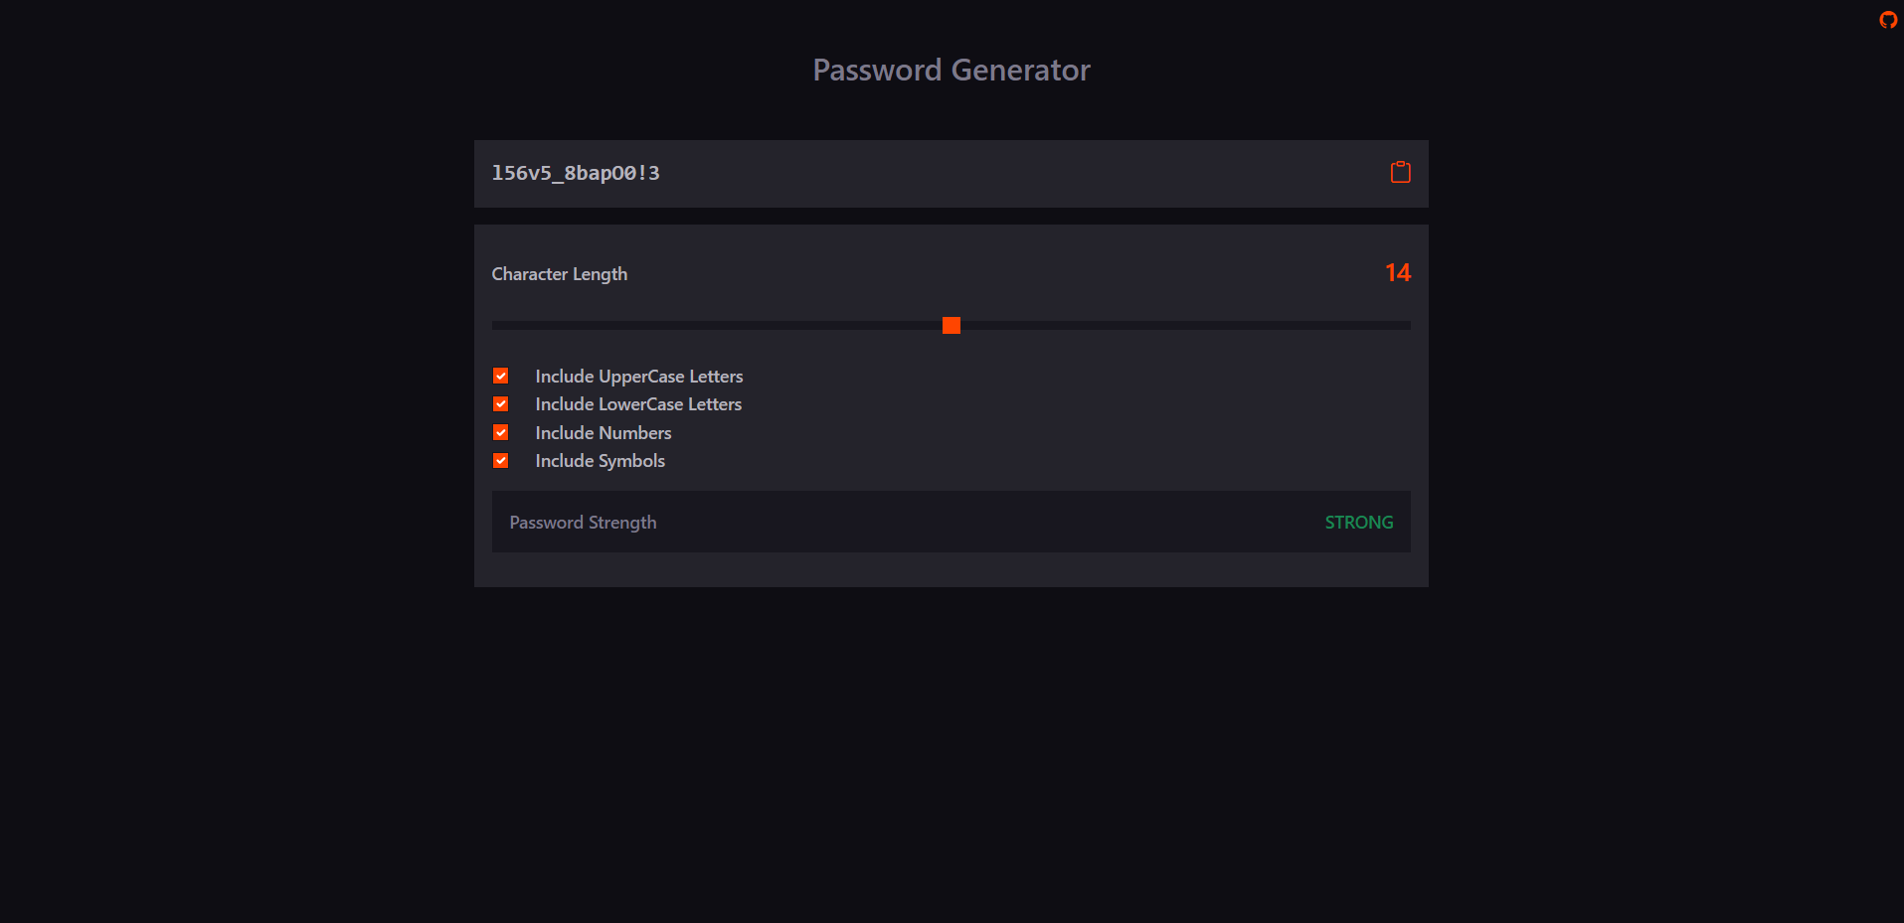This screenshot has width=1904, height=923.
Task: Click the Password Strength label
Action: (x=583, y=522)
